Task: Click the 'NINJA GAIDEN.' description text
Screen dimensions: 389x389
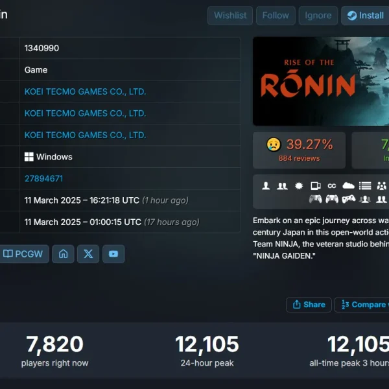Action: pyautogui.click(x=284, y=256)
